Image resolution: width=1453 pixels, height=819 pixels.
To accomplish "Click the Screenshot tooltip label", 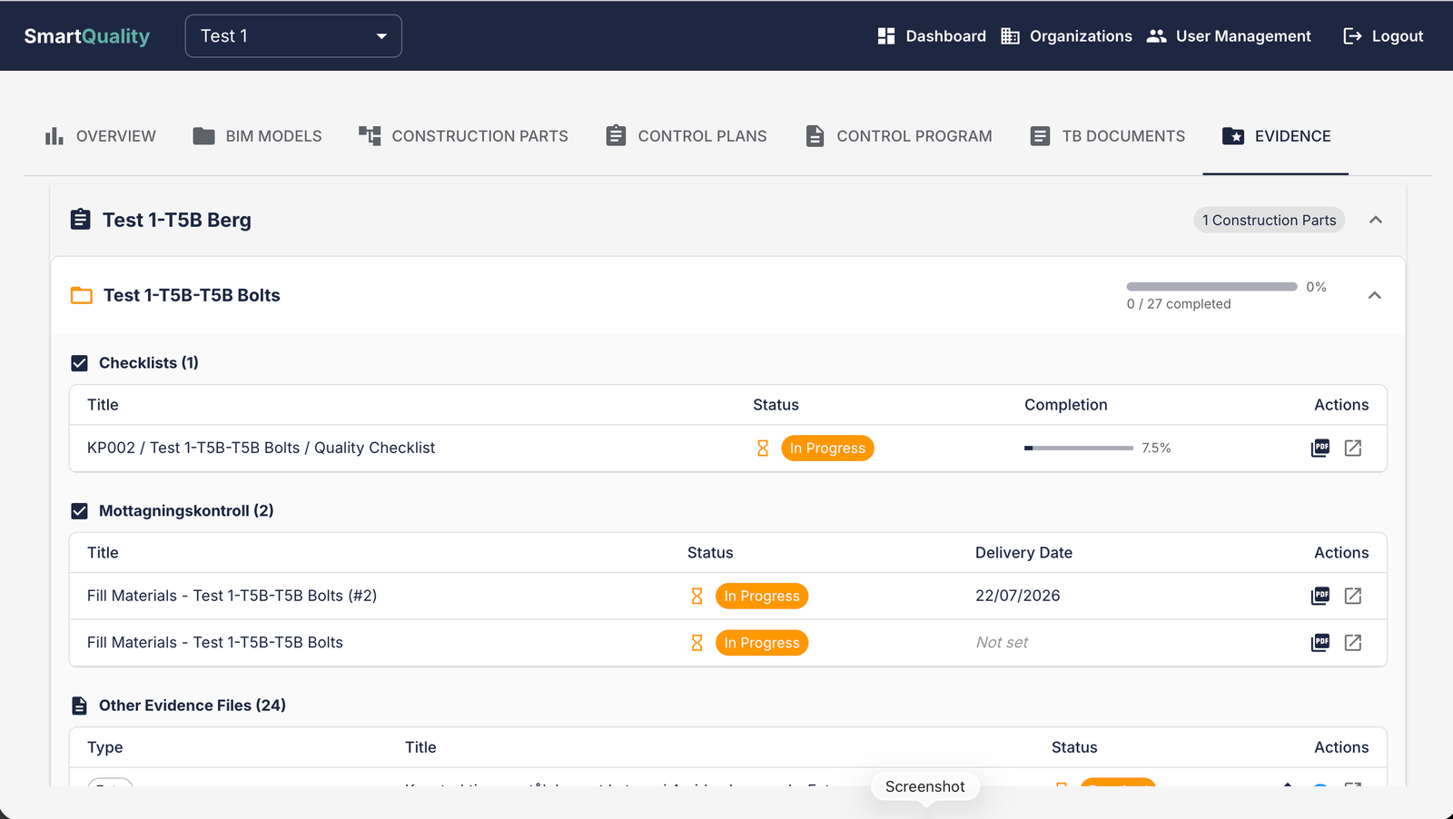I will (x=925, y=786).
